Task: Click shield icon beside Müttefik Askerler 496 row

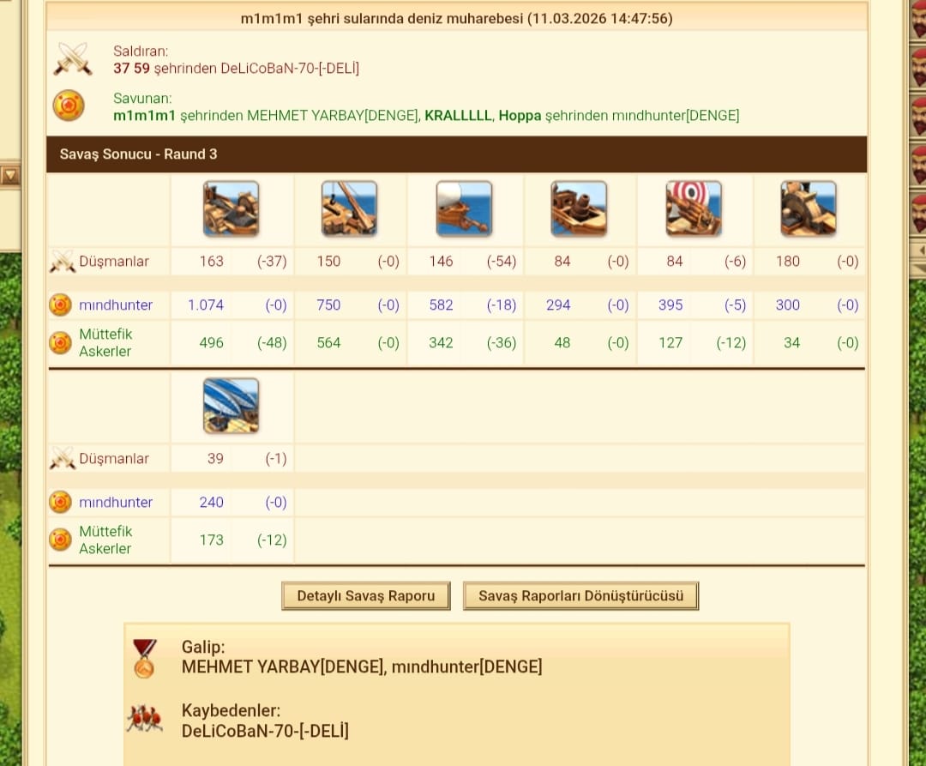Action: (60, 343)
